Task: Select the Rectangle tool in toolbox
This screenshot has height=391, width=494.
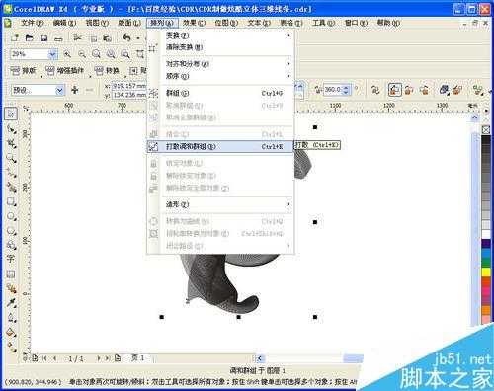Action: pos(11,201)
